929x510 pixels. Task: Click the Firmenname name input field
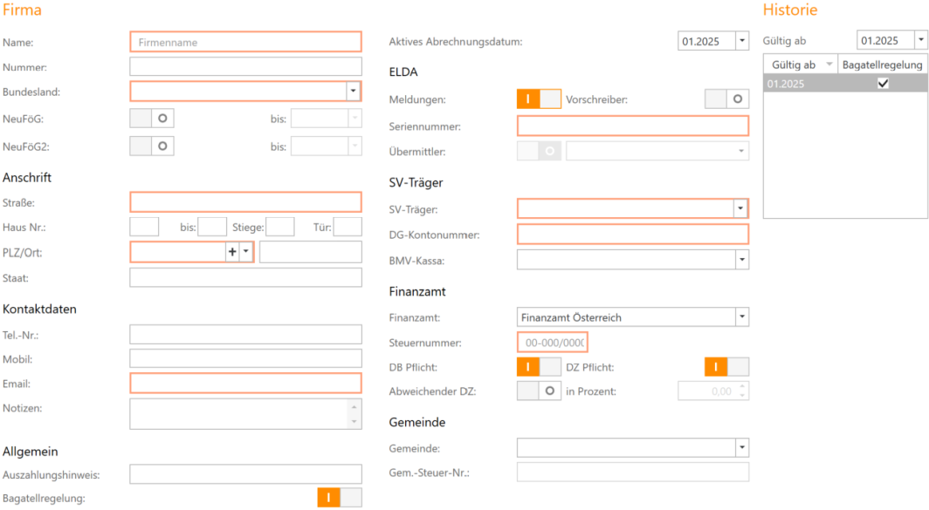click(x=244, y=42)
